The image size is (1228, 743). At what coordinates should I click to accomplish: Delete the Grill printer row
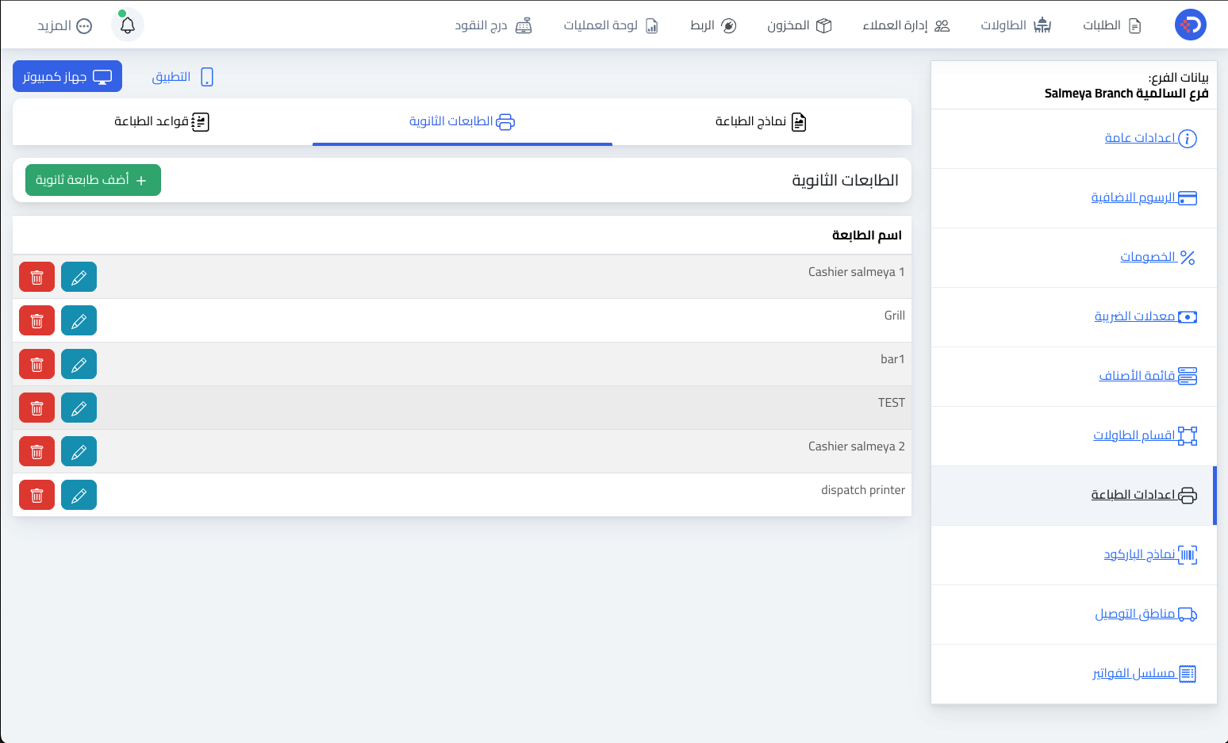[36, 320]
